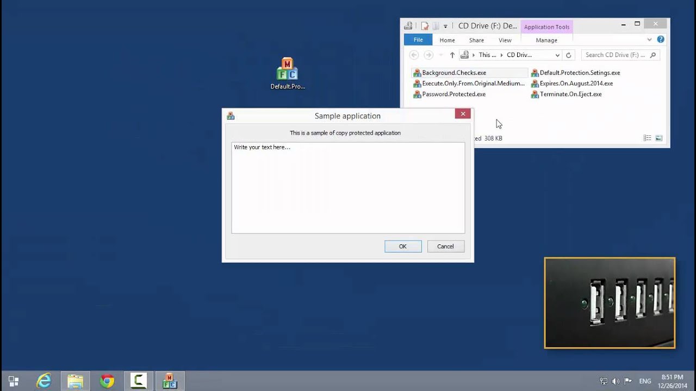Click the Terminate.On.Eject.exe file icon
Image resolution: width=696 pixels, height=391 pixels.
click(x=535, y=94)
